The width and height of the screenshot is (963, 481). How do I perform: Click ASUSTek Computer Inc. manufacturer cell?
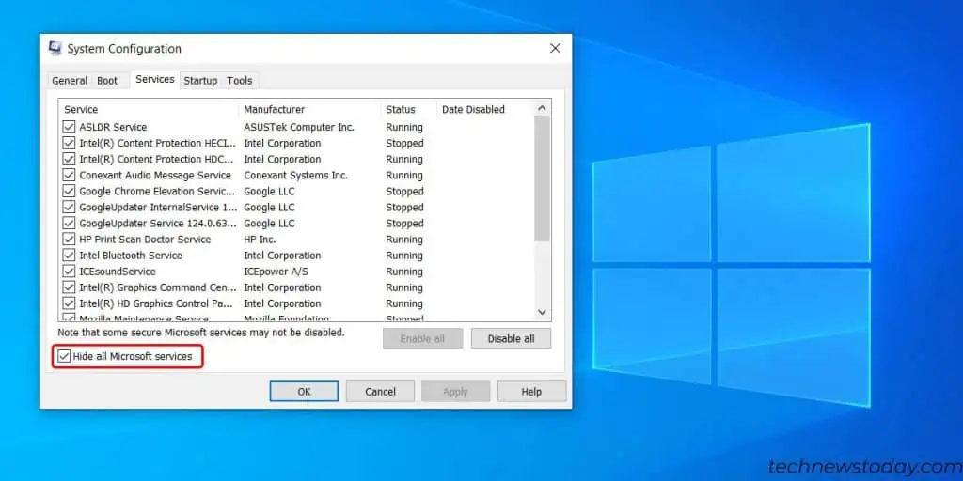[299, 127]
